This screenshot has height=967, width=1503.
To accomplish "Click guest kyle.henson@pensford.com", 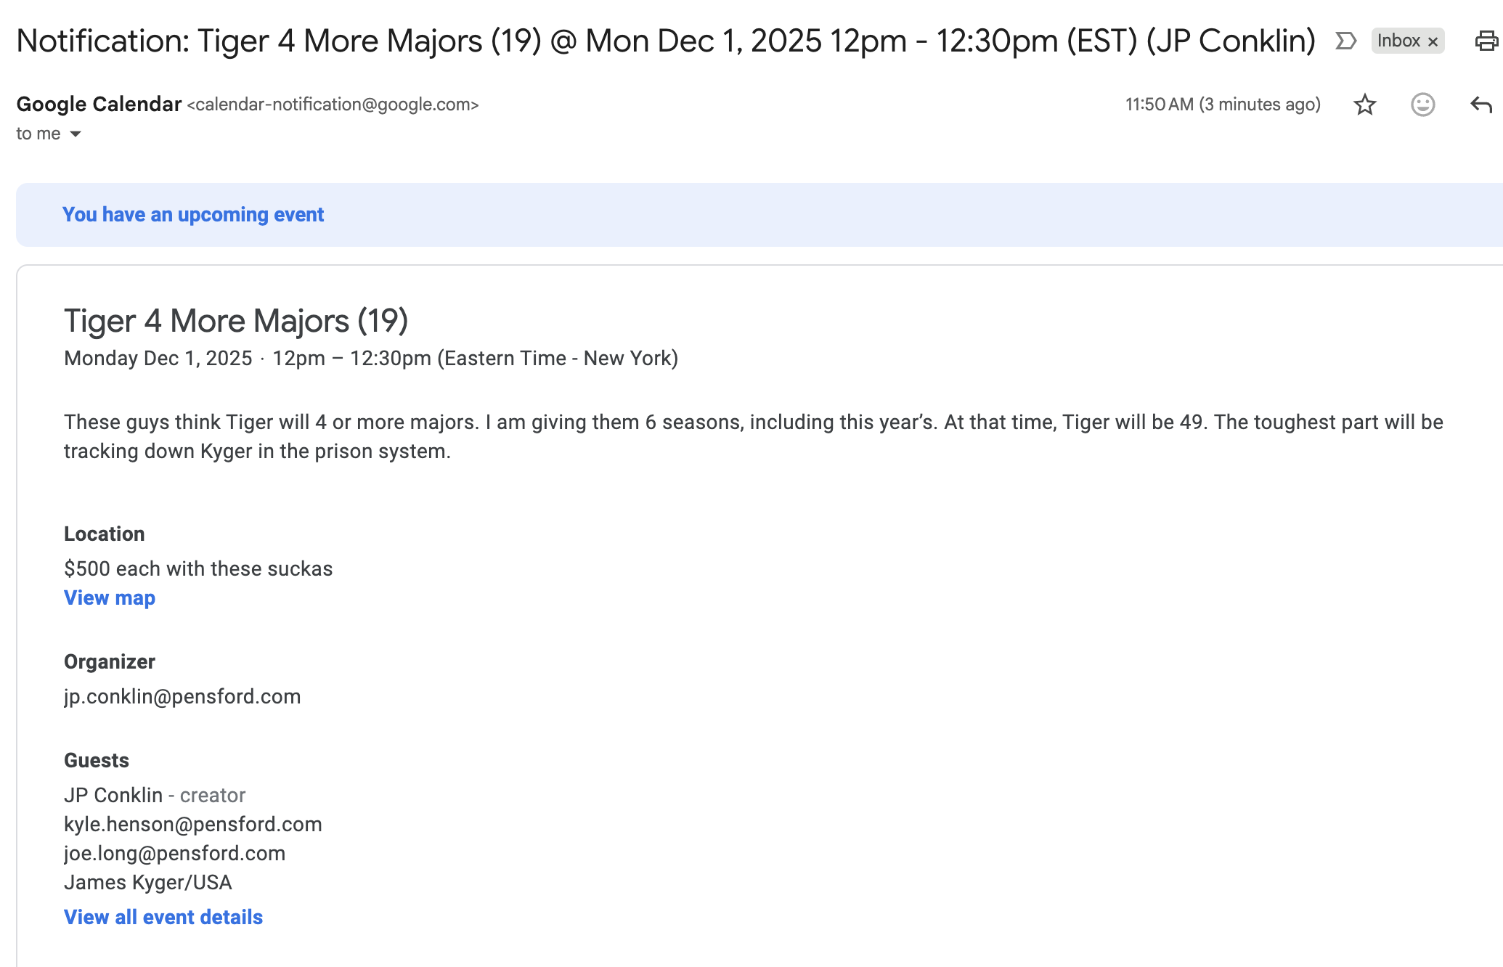I will tap(193, 824).
